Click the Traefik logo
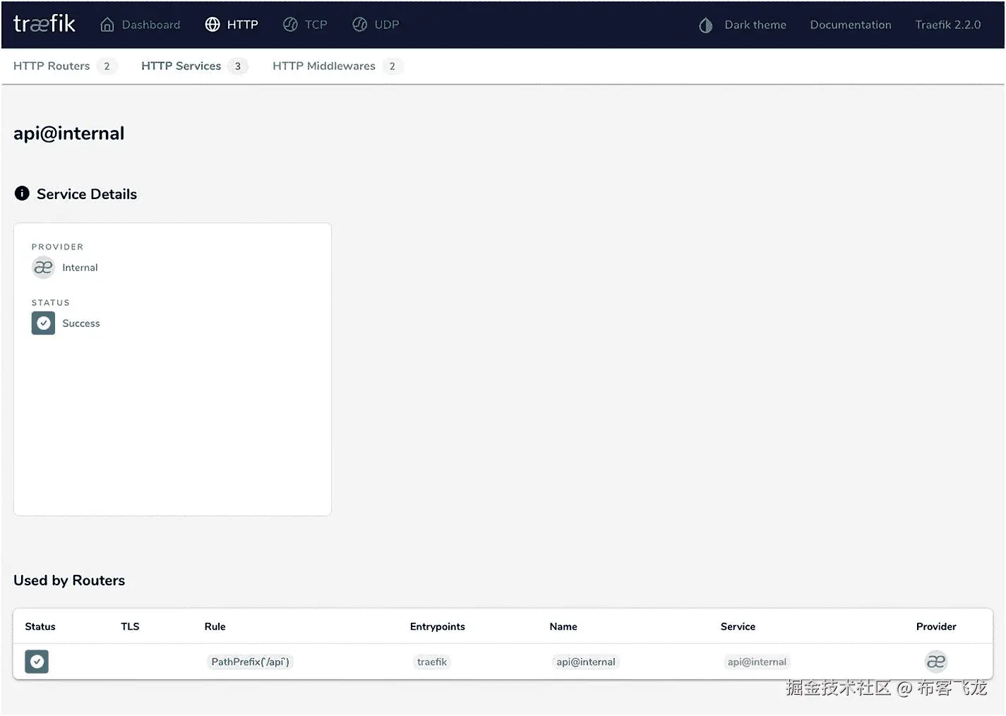This screenshot has width=1006, height=716. tap(44, 24)
